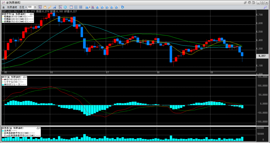Click the 出来高移動平均(9) legend entry
The height and width of the screenshot is (143, 270).
click(18, 133)
